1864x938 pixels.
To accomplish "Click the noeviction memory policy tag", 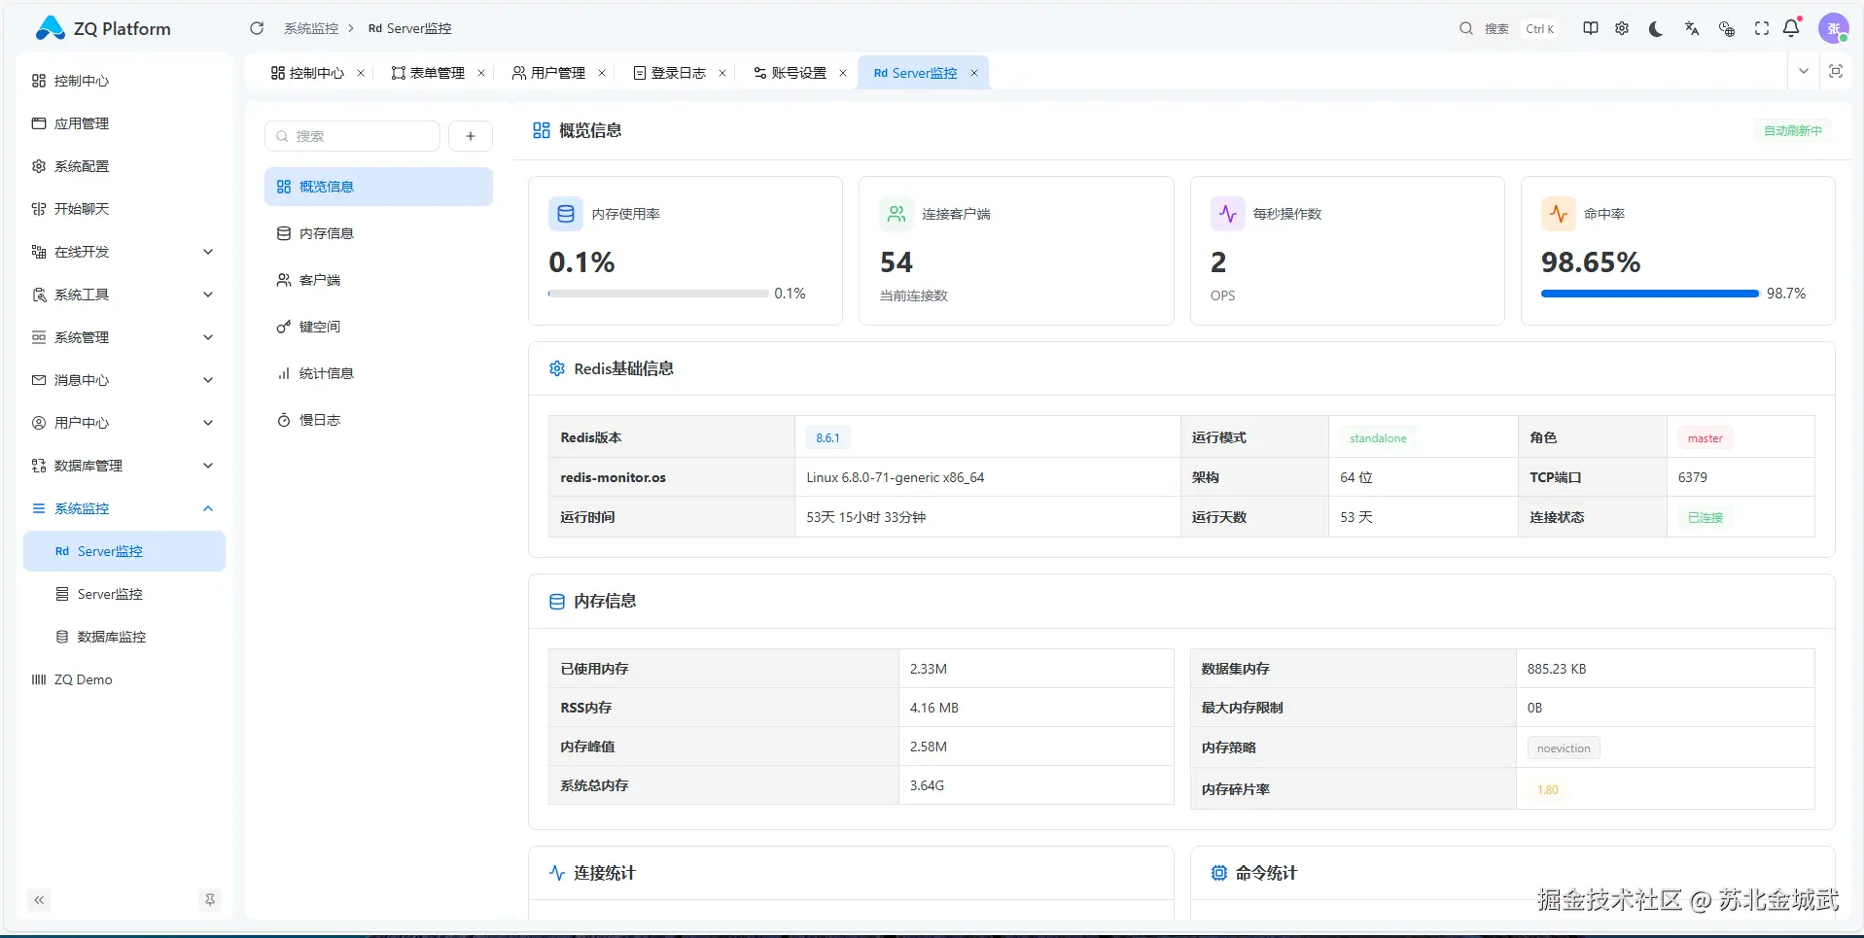I will tap(1564, 748).
